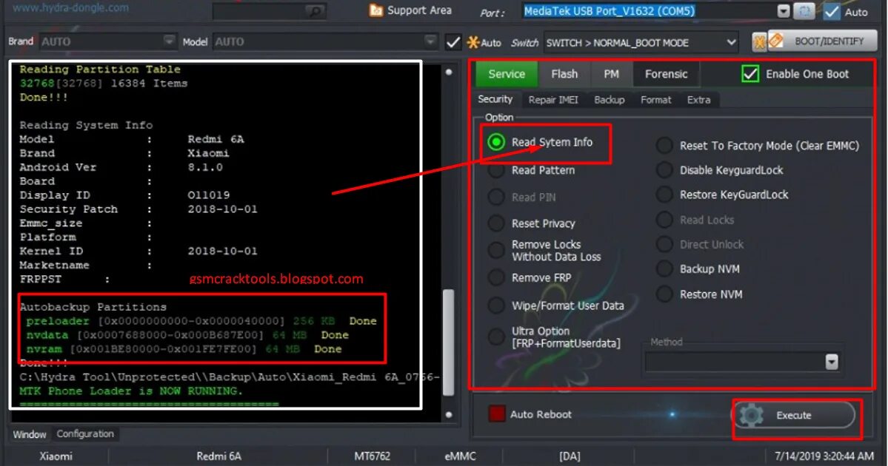The width and height of the screenshot is (888, 466).
Task: Click the log scroll-up dot
Action: click(449, 72)
